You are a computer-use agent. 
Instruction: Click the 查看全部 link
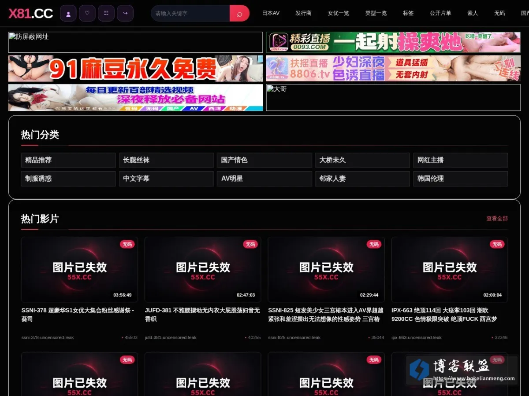point(497,219)
